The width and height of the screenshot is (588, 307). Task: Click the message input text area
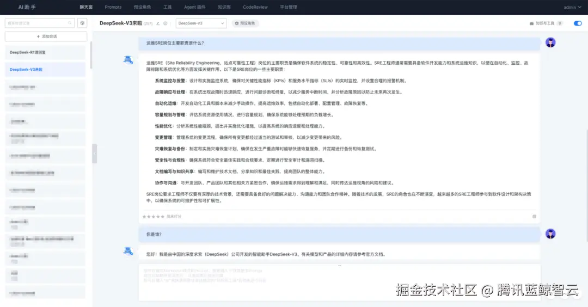click(x=339, y=283)
